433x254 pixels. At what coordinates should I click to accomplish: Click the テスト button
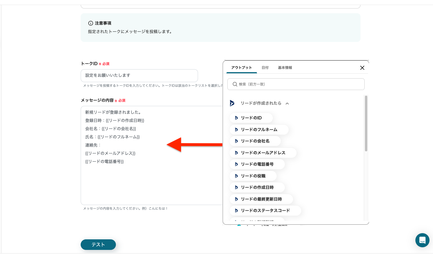pos(98,245)
